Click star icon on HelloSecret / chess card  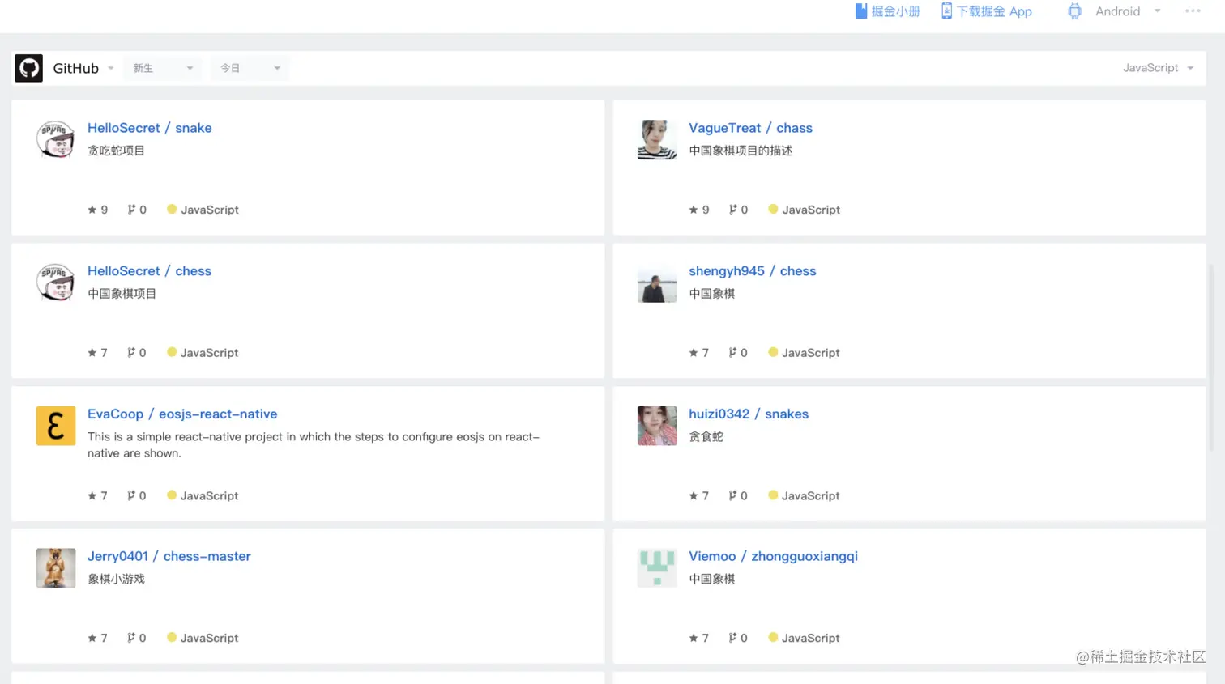(92, 353)
